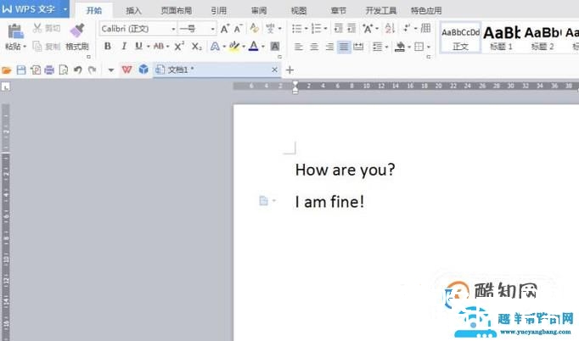The image size is (579, 341).
Task: Click the save icon in quick access bar
Action: (x=21, y=70)
